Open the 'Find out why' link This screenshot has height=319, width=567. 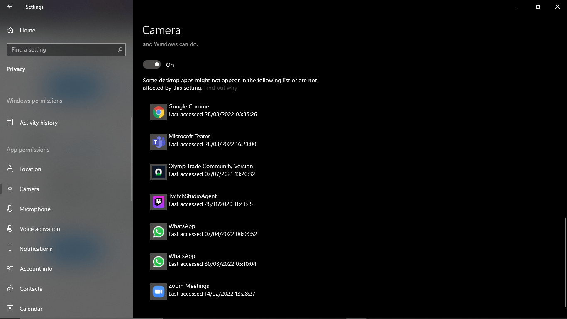(x=220, y=88)
